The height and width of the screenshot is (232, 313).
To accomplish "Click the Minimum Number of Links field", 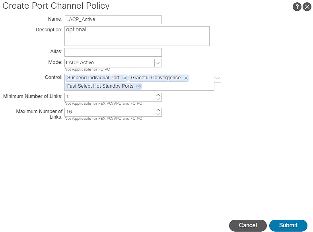I will click(x=109, y=97).
